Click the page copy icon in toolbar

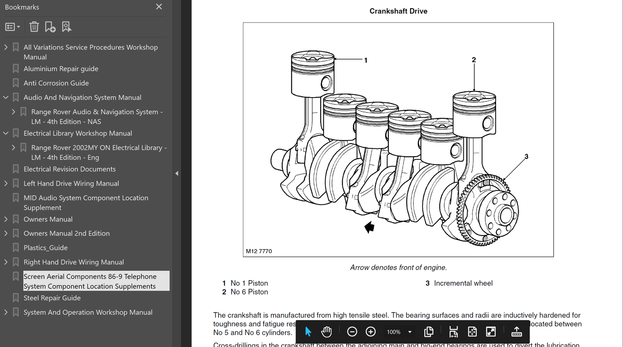coord(429,331)
